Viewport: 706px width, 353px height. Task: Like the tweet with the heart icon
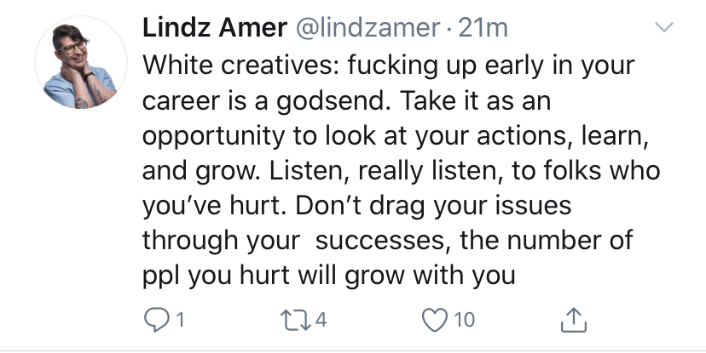pyautogui.click(x=435, y=320)
